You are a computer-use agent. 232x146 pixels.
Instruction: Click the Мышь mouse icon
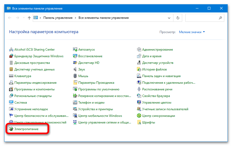[75, 76]
